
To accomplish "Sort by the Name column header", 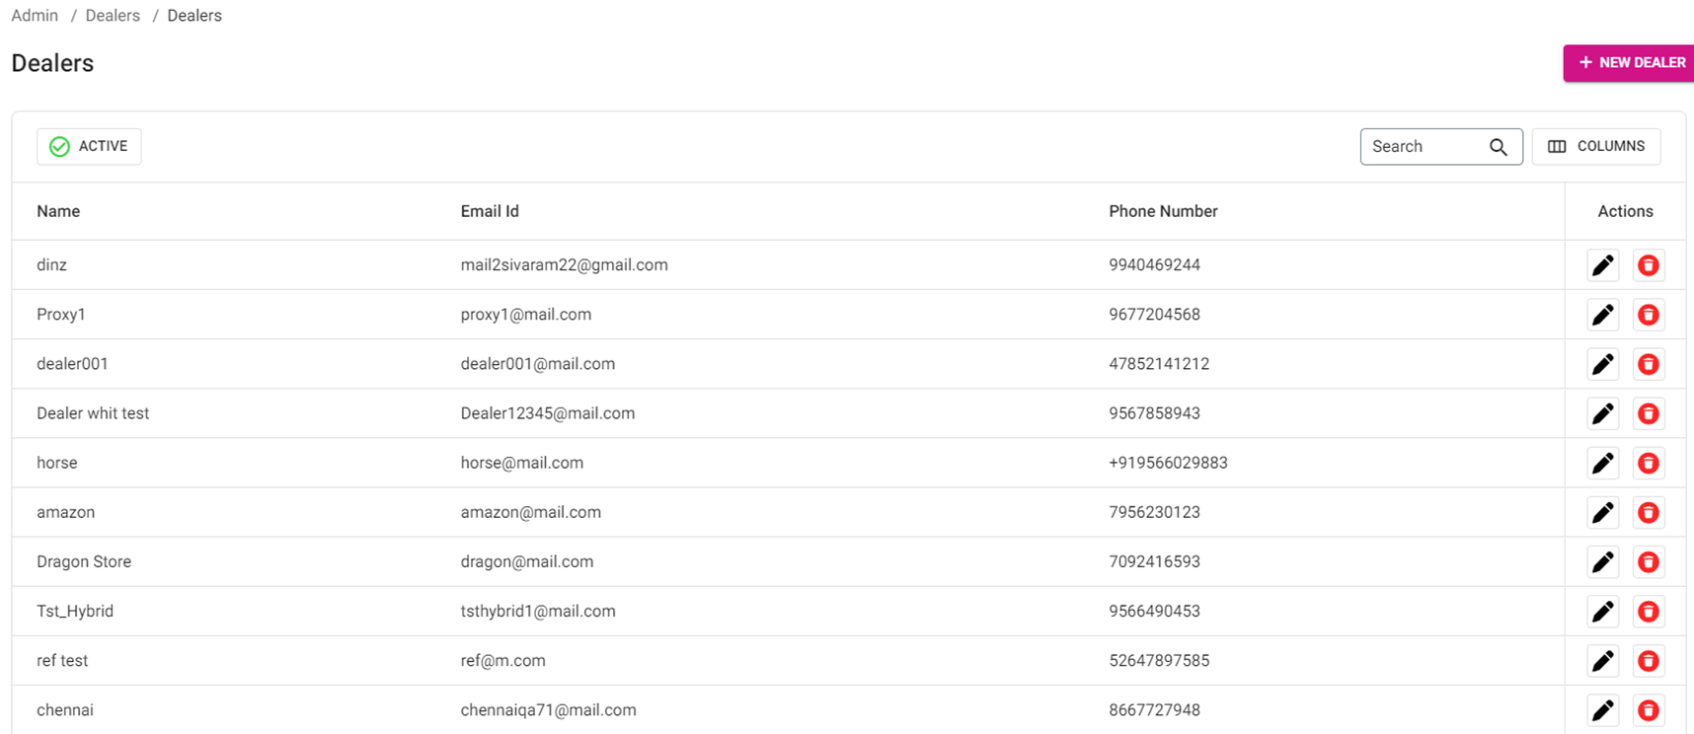I will tap(58, 211).
